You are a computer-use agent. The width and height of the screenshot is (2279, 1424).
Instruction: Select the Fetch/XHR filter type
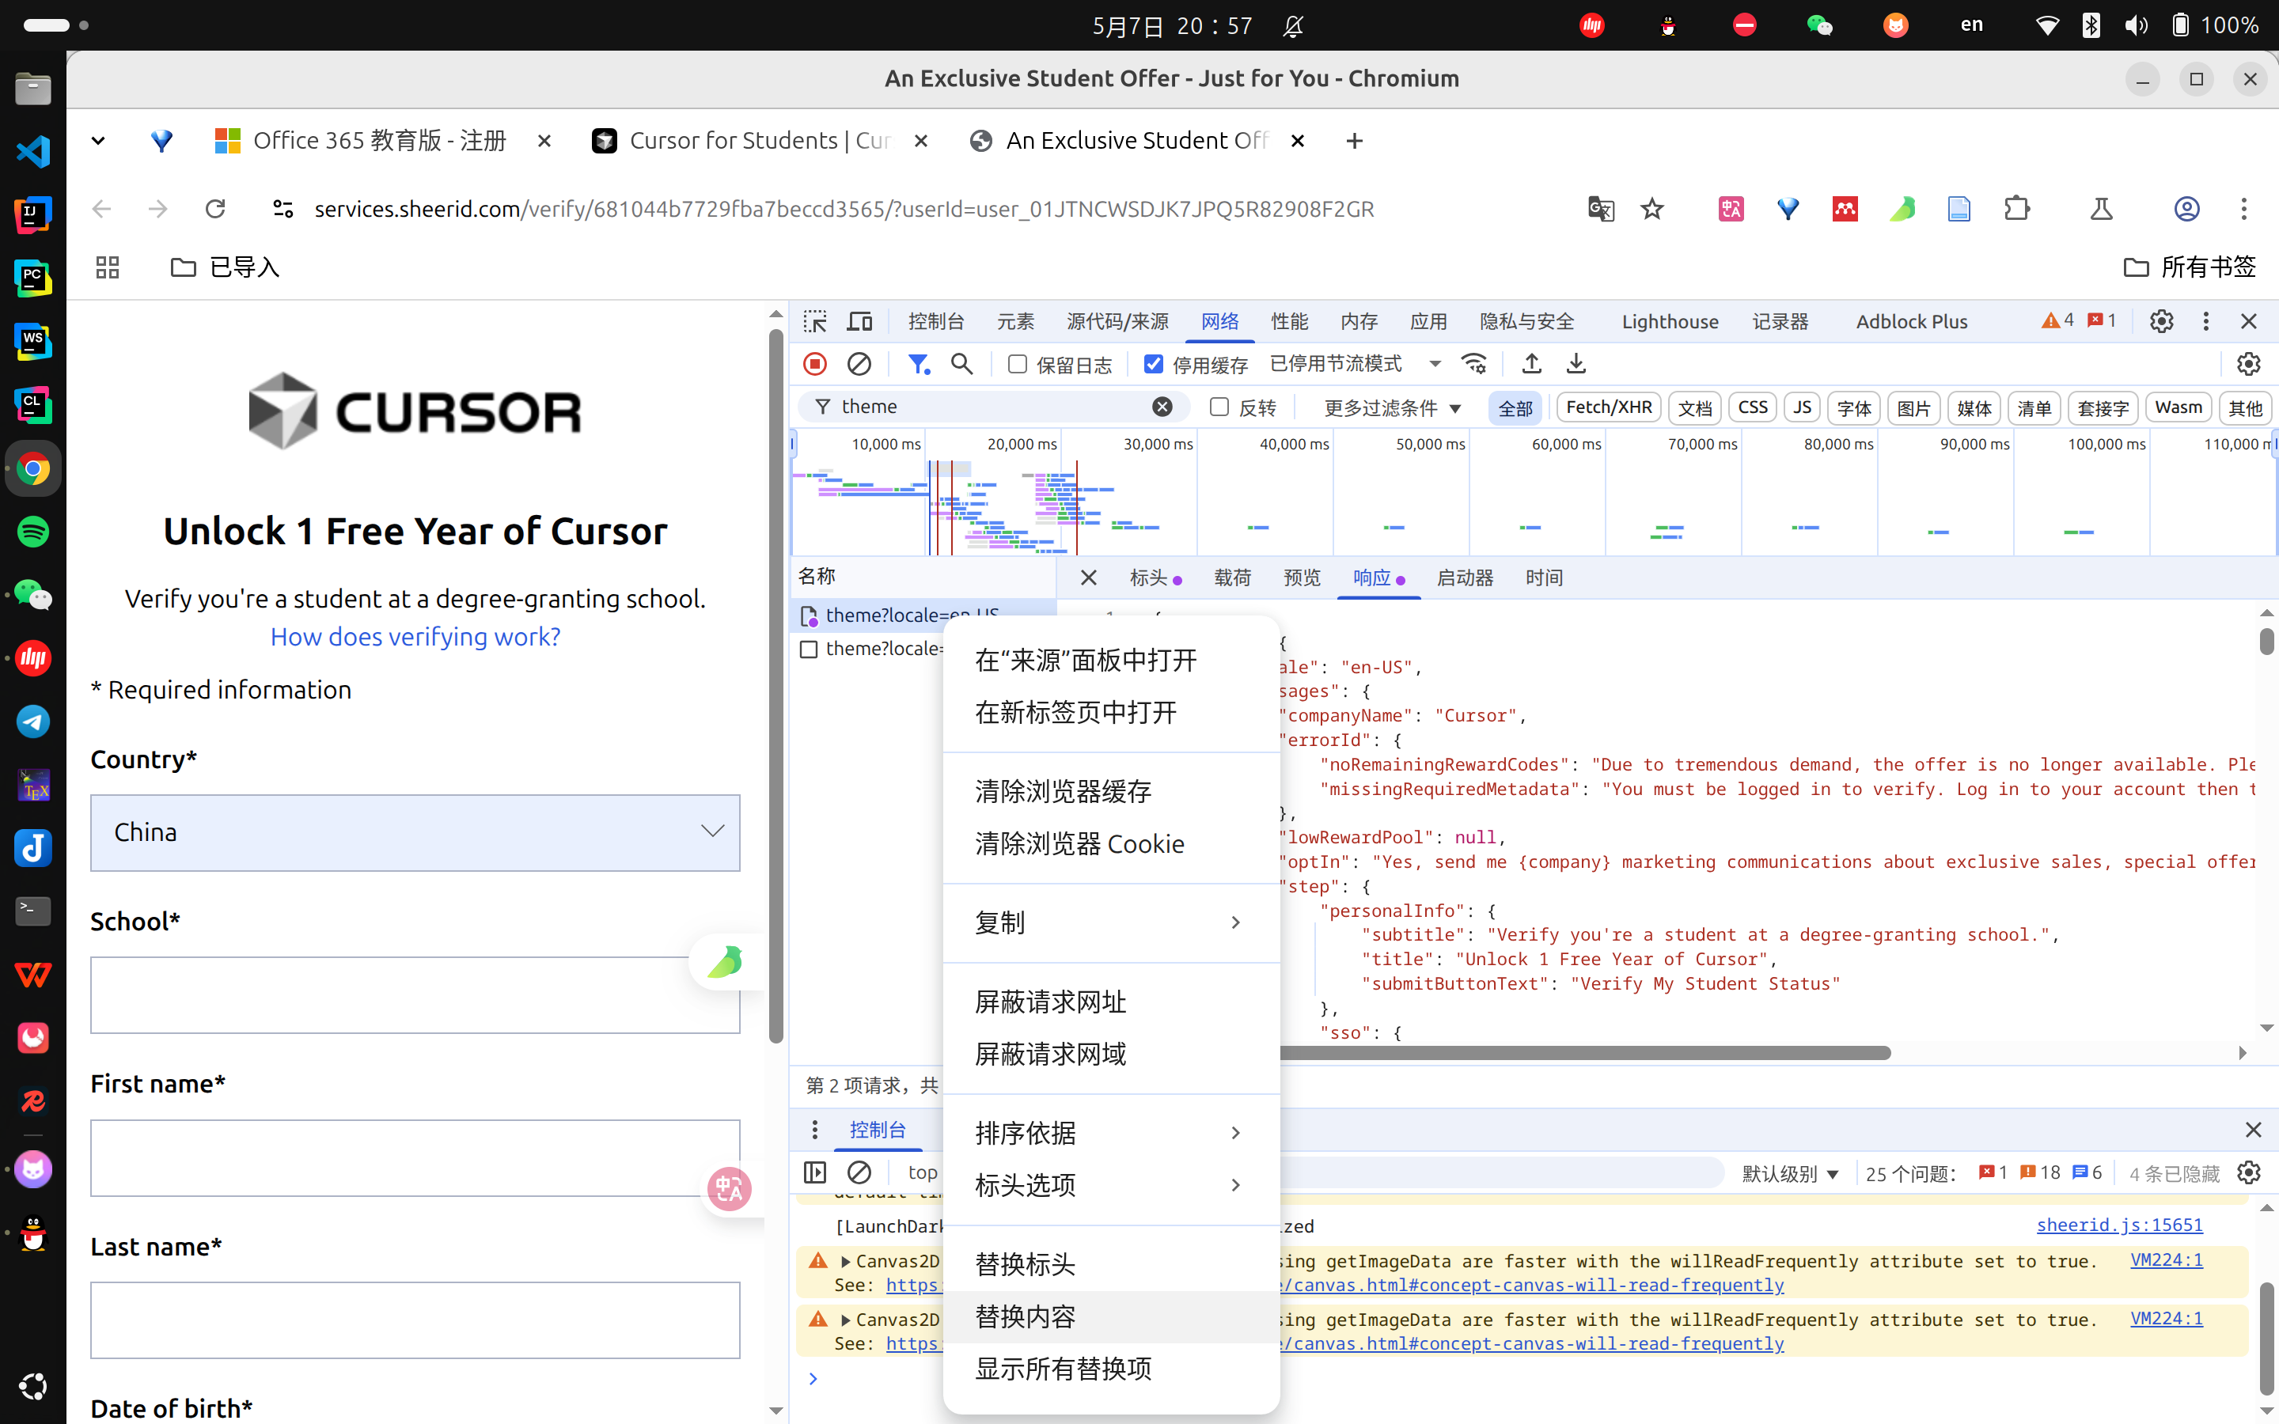pyautogui.click(x=1609, y=407)
